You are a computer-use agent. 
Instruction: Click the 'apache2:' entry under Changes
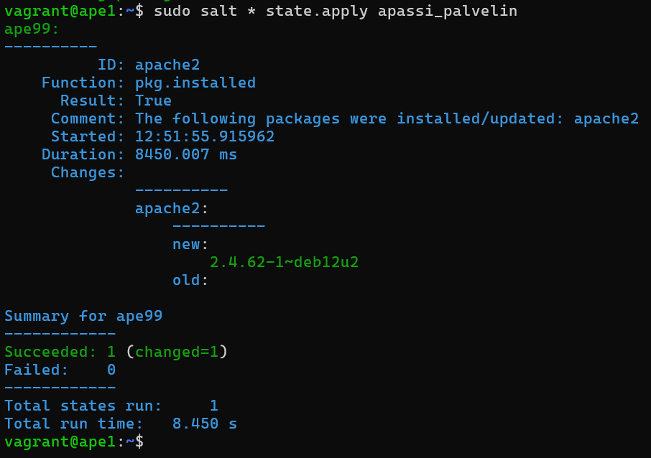pos(171,208)
